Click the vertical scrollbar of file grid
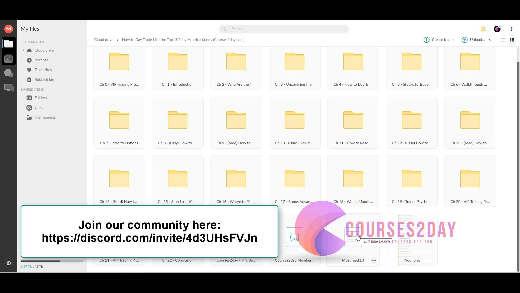 (518, 167)
